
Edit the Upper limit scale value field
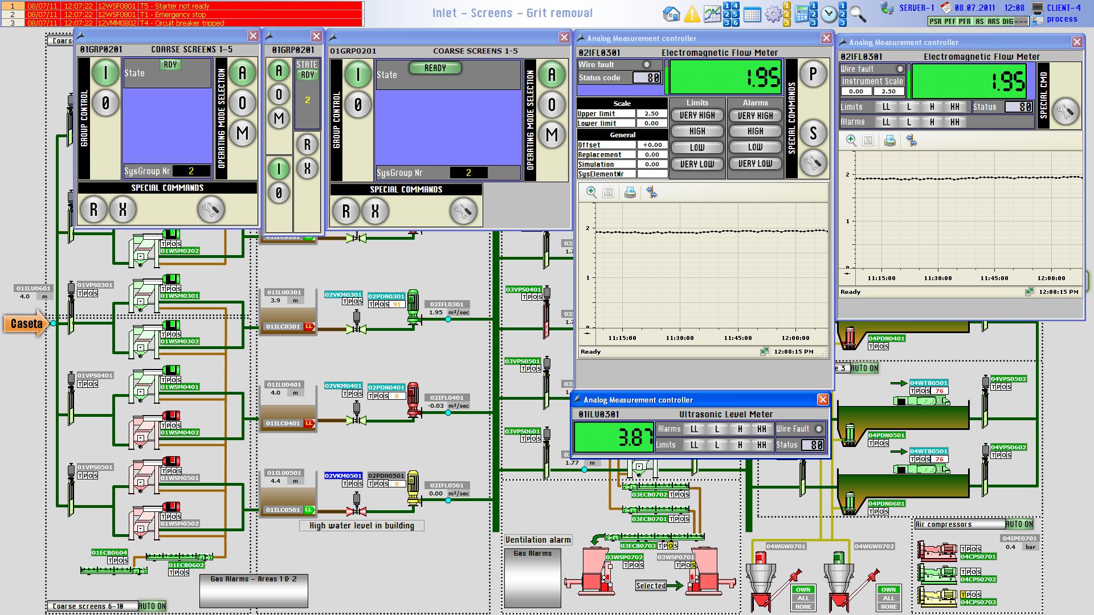point(651,113)
